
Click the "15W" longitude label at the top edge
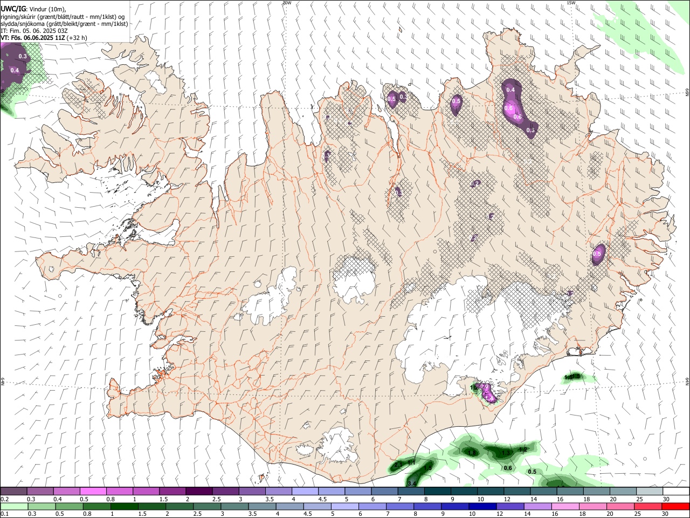(x=571, y=3)
